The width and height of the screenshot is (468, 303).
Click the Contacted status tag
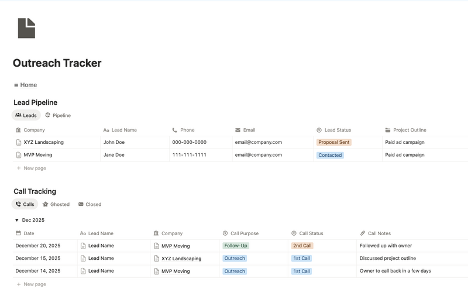coord(330,155)
